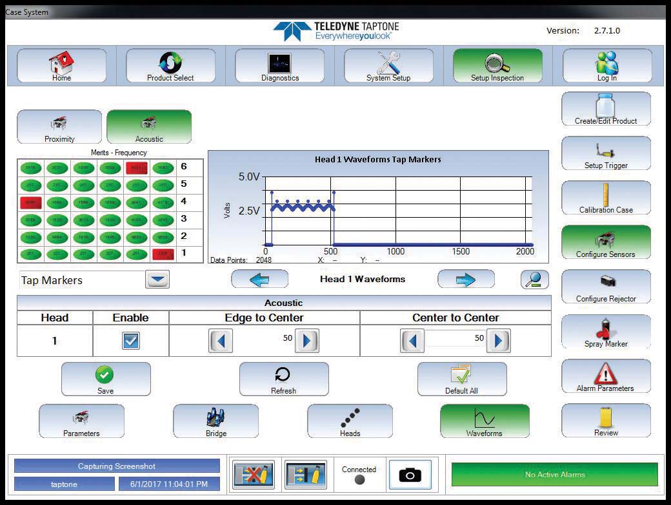Click the magnifier zoom icon beside waveforms
671x505 pixels.
pyautogui.click(x=535, y=280)
